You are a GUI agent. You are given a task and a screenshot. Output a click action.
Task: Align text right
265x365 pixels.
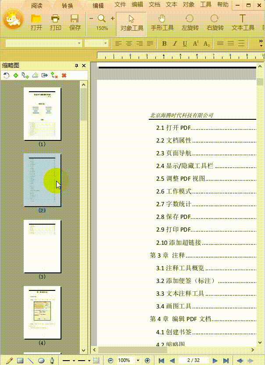coord(140,43)
